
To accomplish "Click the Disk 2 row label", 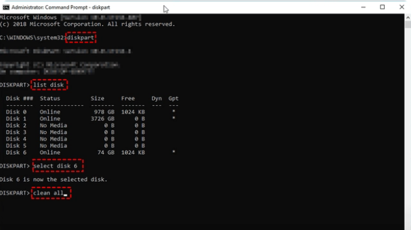I will click(16, 125).
